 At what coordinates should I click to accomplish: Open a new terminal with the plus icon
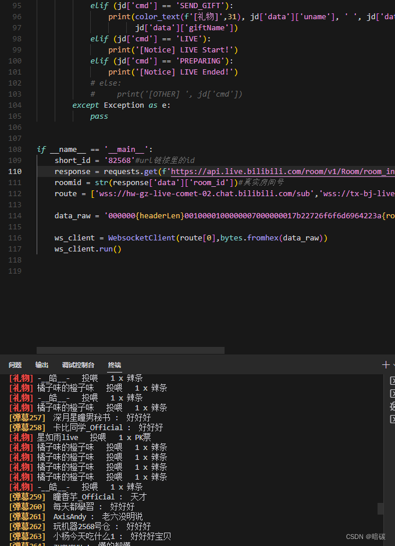pyautogui.click(x=385, y=364)
